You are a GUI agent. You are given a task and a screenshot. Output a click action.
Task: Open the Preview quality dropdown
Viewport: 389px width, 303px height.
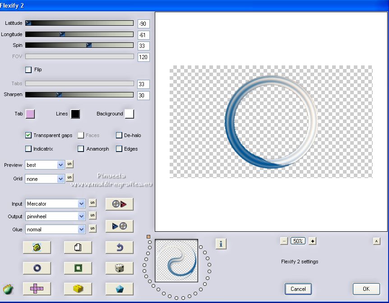click(x=45, y=165)
